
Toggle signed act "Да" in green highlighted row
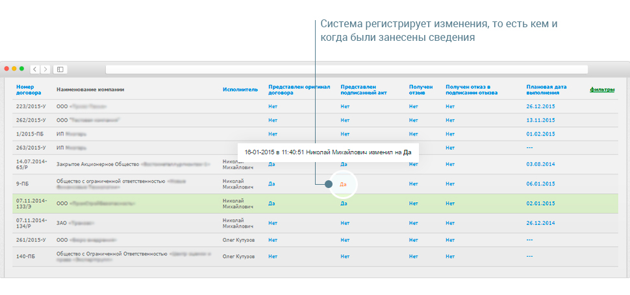[x=344, y=203]
